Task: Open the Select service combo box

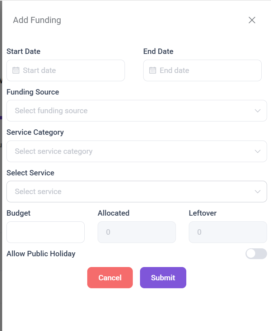Action: click(x=129, y=192)
